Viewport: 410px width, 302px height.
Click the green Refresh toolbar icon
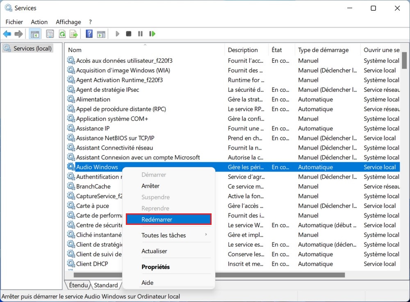[62, 34]
